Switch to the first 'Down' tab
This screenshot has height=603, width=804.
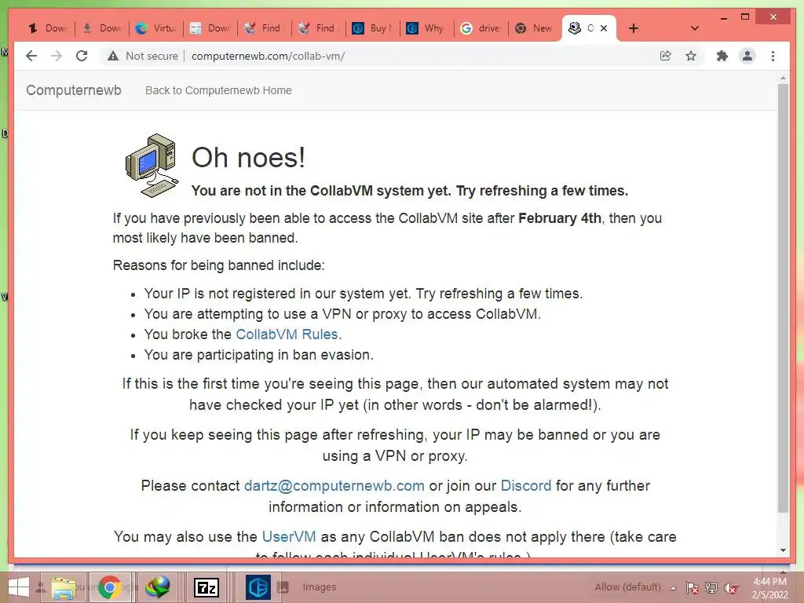(48, 28)
